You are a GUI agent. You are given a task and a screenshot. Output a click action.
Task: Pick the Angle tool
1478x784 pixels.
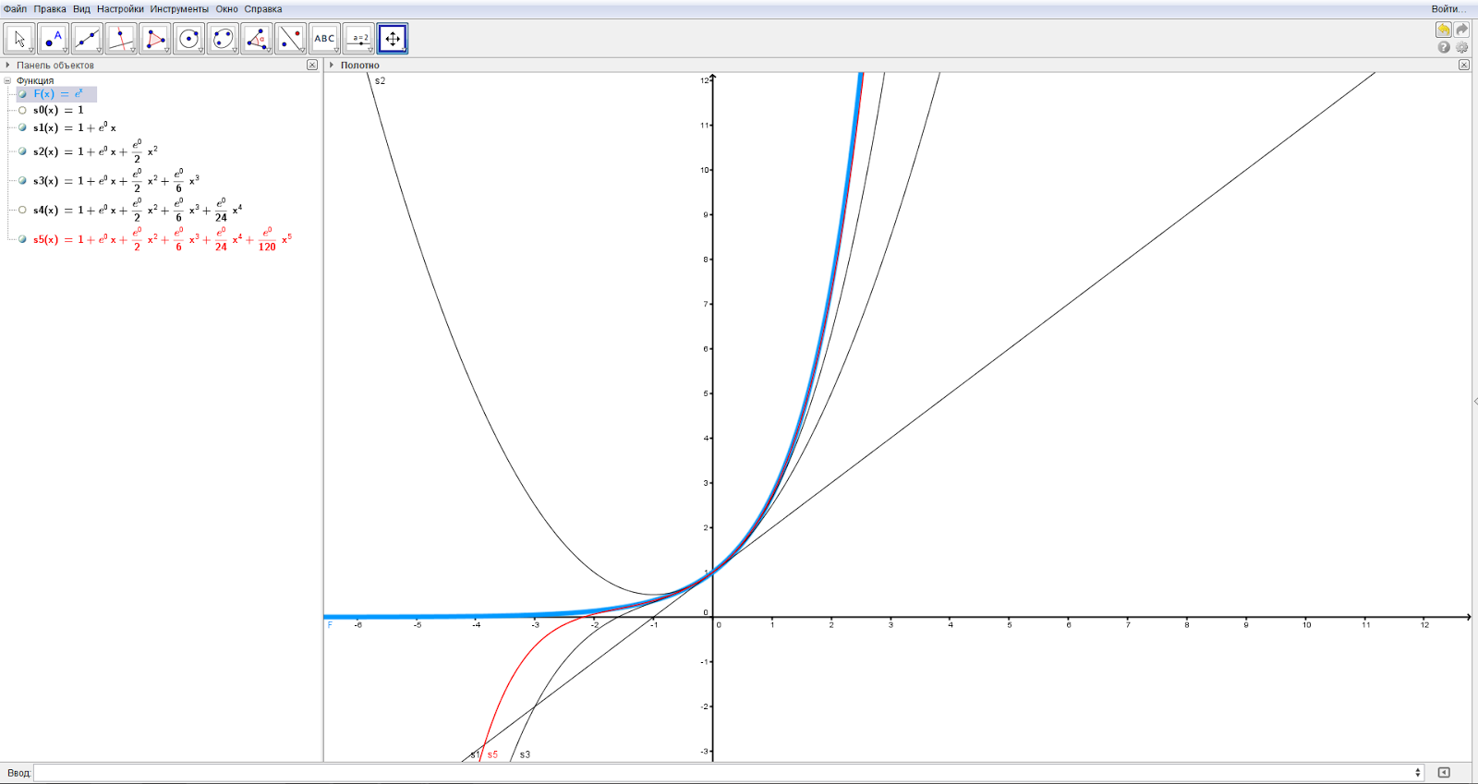[257, 39]
